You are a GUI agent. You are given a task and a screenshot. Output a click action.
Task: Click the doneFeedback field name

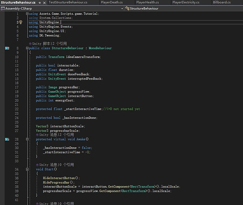coord(78,74)
